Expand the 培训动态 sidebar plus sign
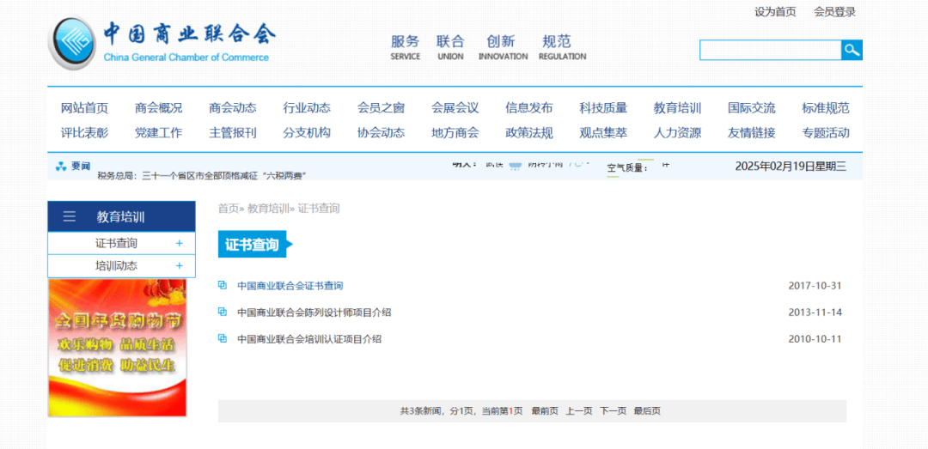 179,266
